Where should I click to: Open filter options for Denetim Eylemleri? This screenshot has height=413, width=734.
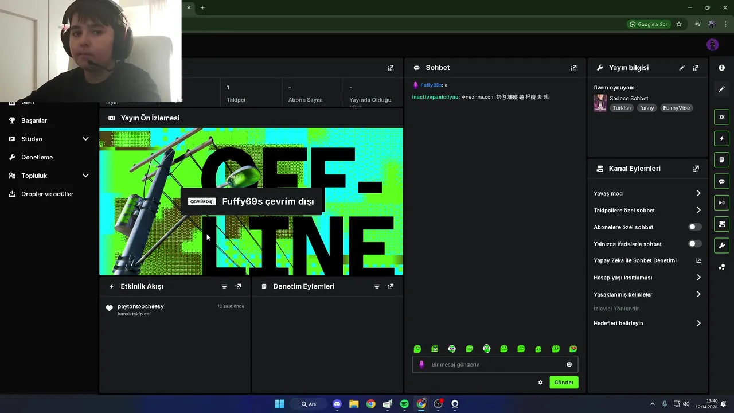pyautogui.click(x=377, y=286)
